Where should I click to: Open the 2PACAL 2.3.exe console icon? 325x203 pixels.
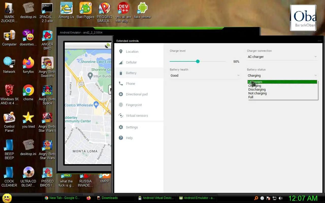tap(47, 8)
